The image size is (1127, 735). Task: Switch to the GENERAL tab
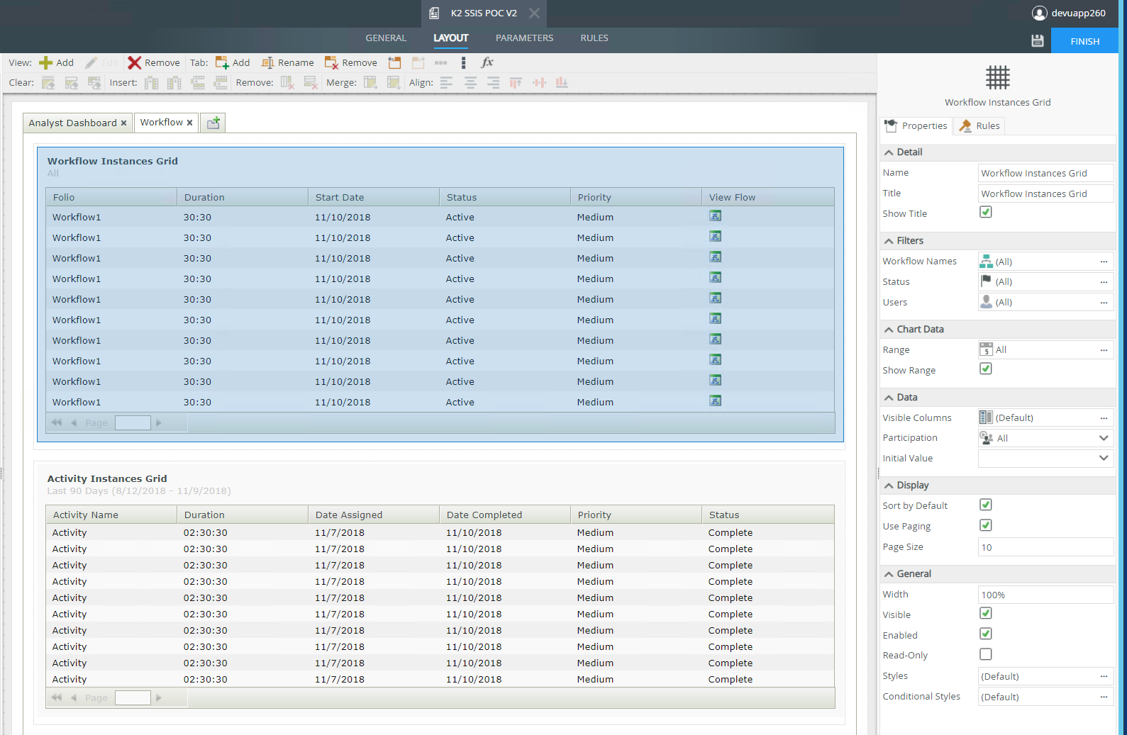pyautogui.click(x=386, y=38)
